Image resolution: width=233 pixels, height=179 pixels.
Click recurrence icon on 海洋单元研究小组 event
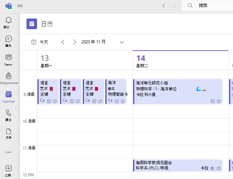pyautogui.click(x=218, y=101)
